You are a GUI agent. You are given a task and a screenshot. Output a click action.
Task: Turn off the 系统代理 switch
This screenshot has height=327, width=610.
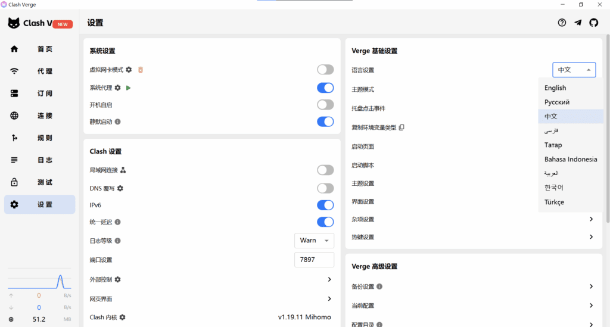point(325,88)
